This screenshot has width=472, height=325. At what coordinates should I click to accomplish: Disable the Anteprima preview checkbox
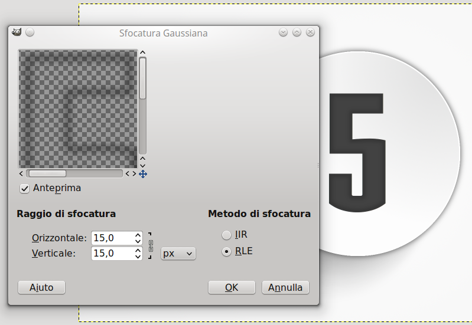[x=24, y=189]
